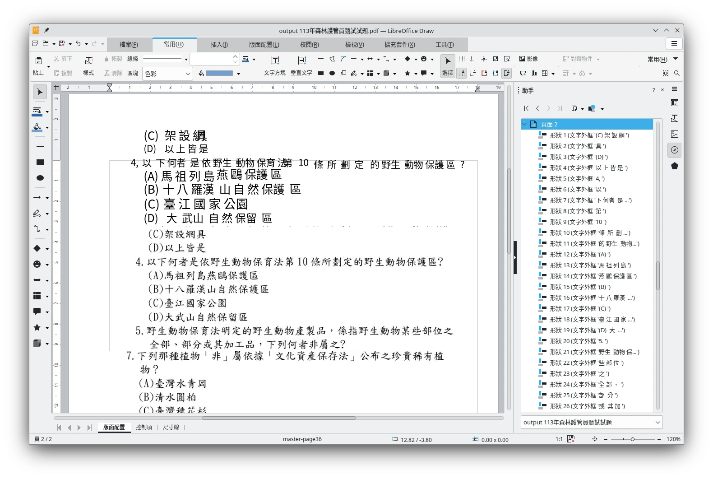The image size is (713, 479).
Task: Switch to the 檢視 (View) tab
Action: [x=354, y=45]
